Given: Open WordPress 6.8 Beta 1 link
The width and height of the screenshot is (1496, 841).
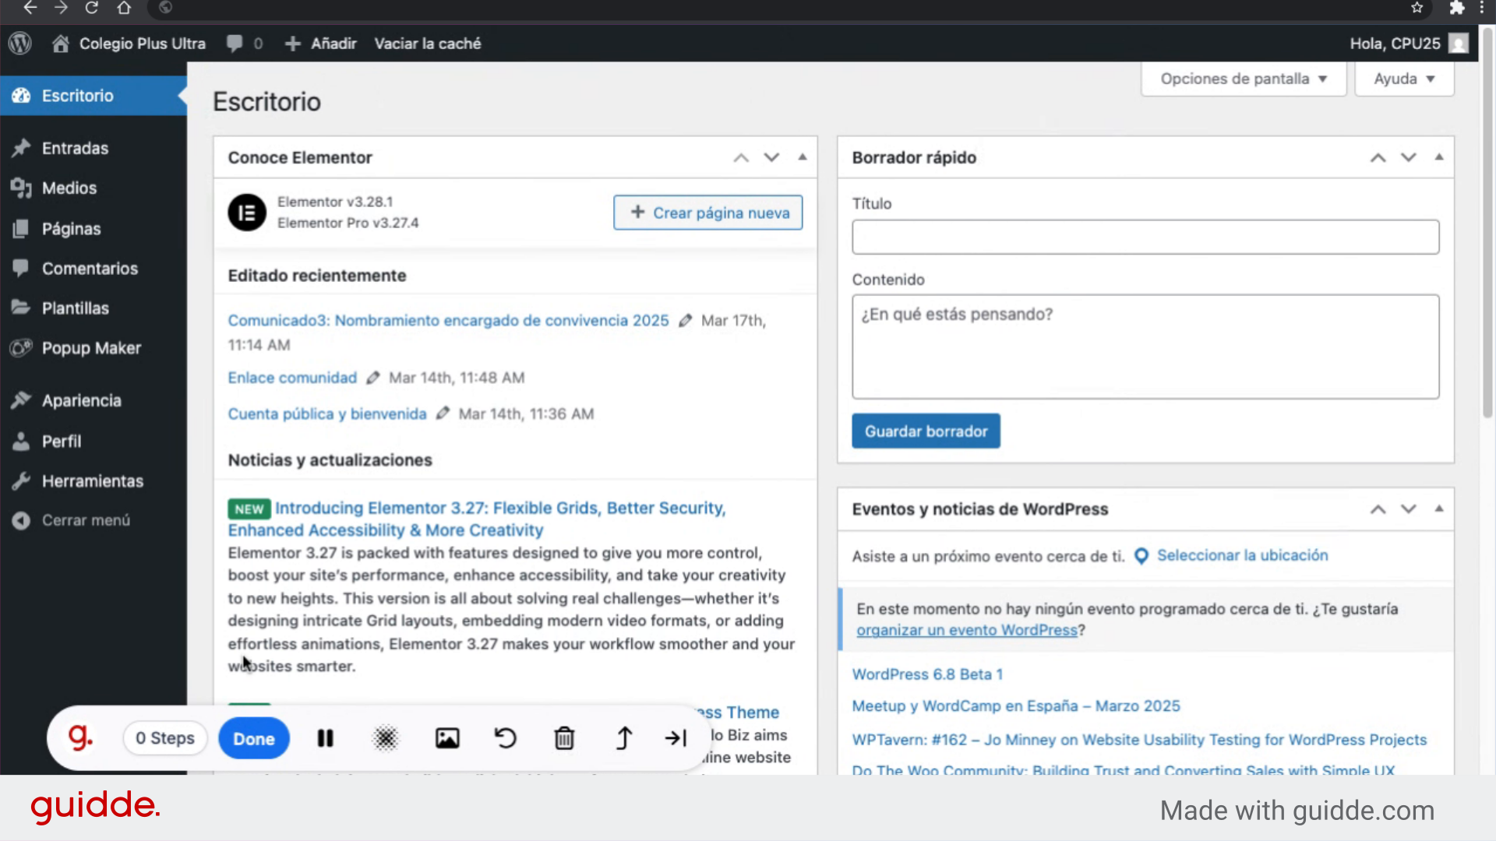Looking at the screenshot, I should point(927,674).
